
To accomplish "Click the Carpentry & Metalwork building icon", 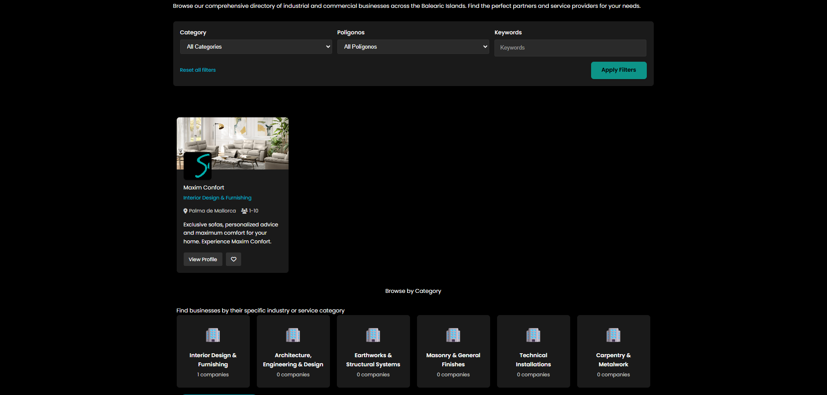I will point(613,335).
